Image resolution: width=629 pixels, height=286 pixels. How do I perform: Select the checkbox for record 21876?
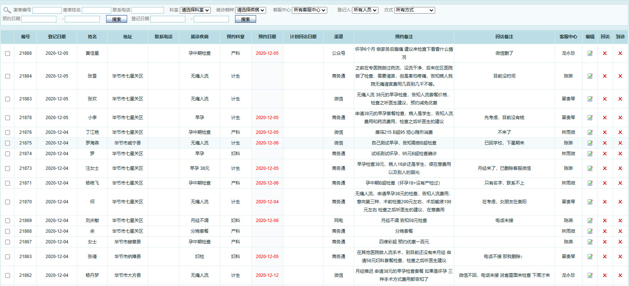click(7, 133)
